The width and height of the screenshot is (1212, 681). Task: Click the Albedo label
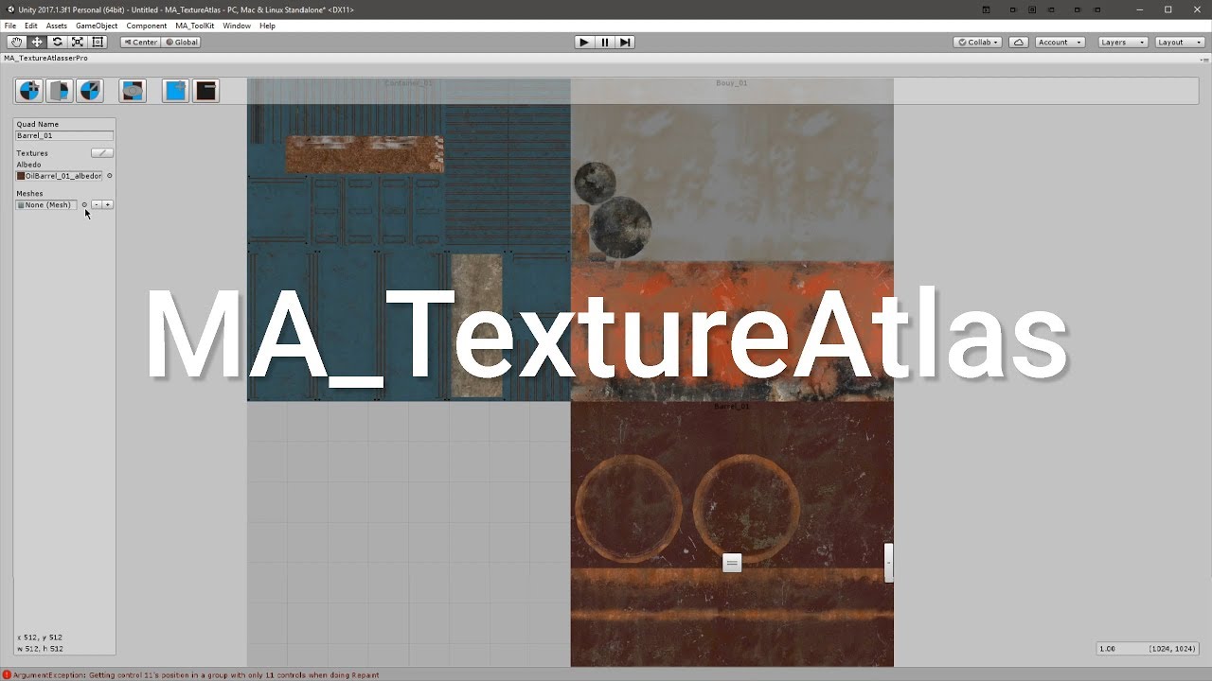click(28, 165)
